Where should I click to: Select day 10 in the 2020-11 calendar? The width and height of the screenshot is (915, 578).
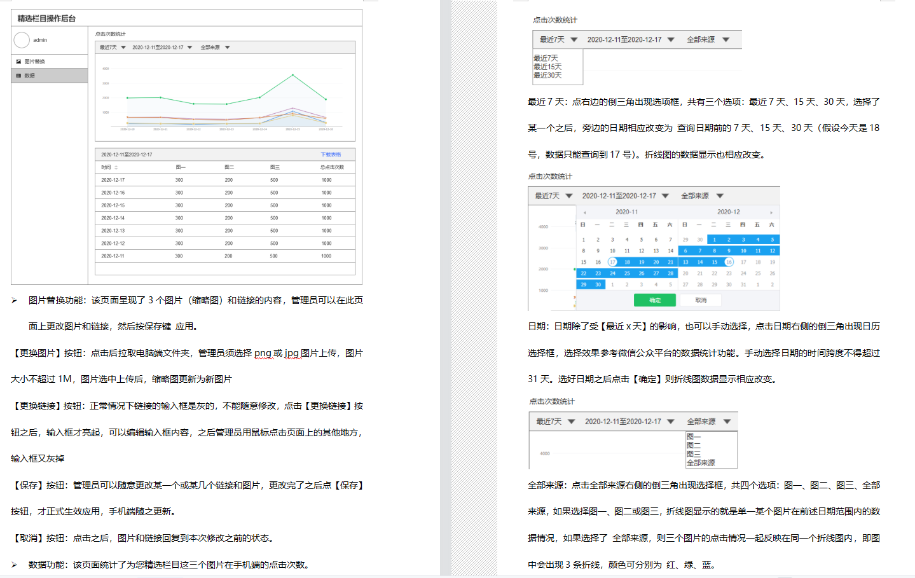tap(612, 251)
